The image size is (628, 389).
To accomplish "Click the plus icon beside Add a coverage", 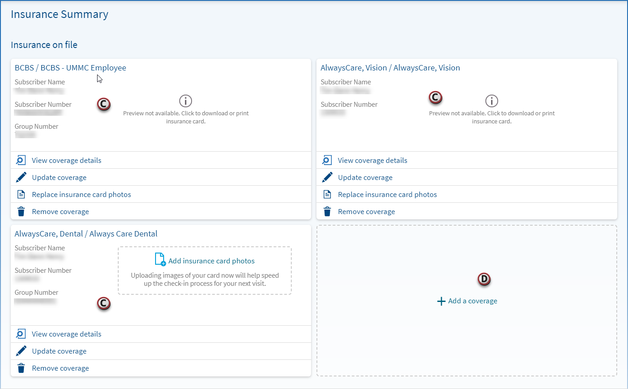I will pos(441,301).
